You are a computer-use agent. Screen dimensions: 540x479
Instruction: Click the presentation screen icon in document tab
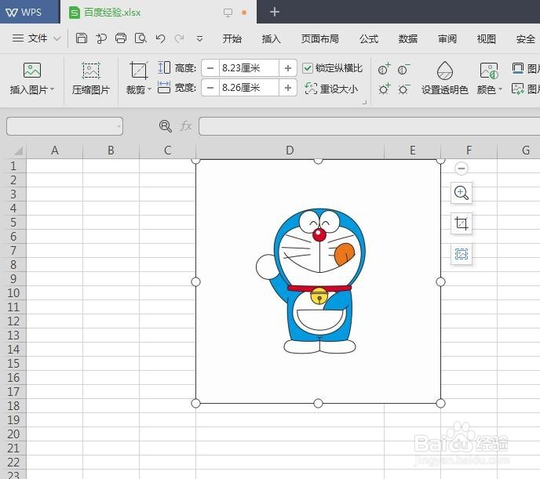point(228,13)
